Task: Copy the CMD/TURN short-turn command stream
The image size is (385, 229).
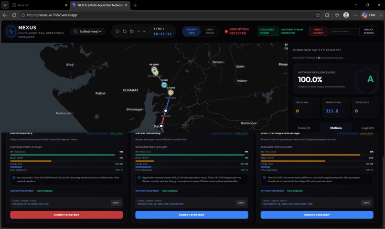Action: tap(366, 203)
